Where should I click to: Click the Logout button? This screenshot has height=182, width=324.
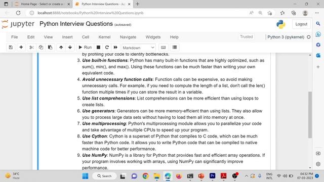[x=301, y=24]
